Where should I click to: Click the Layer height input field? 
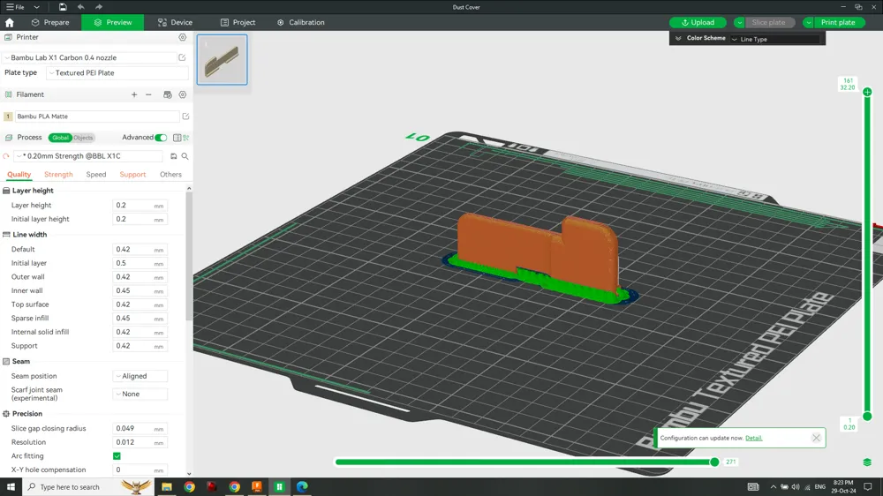(x=140, y=206)
